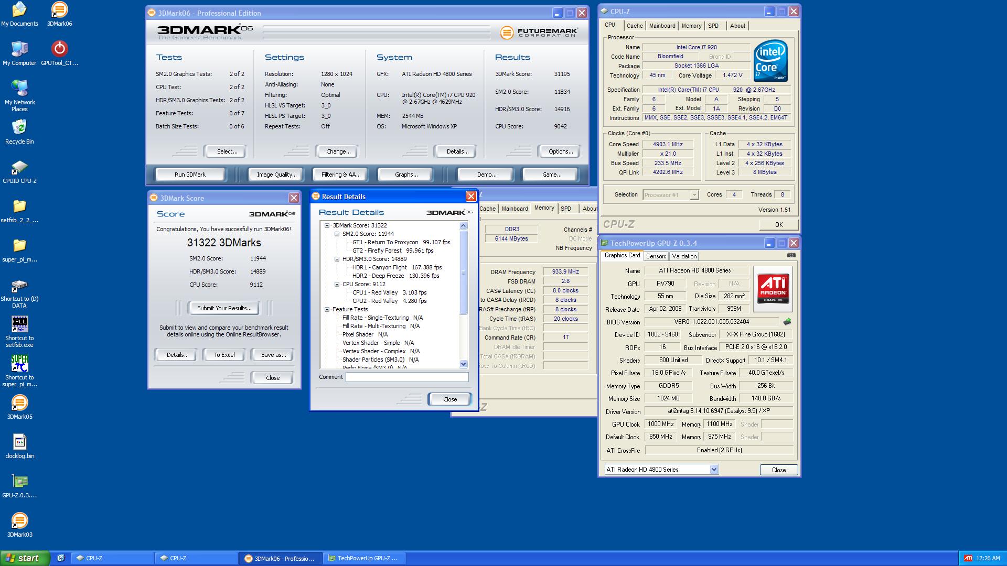
Task: Switch to TechPowerUp GPU-Z taskbar button
Action: click(365, 558)
